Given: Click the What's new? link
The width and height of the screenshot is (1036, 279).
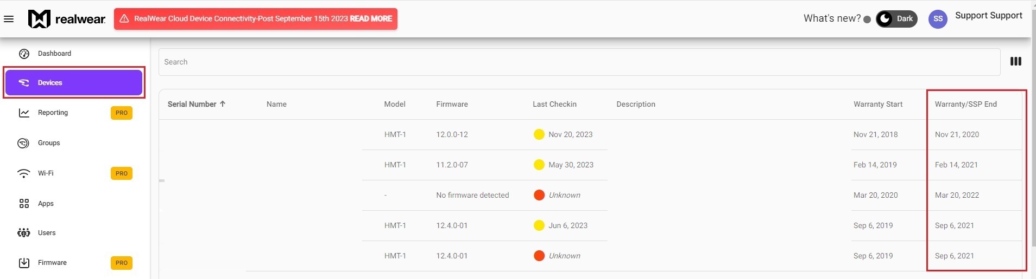Looking at the screenshot, I should (832, 18).
